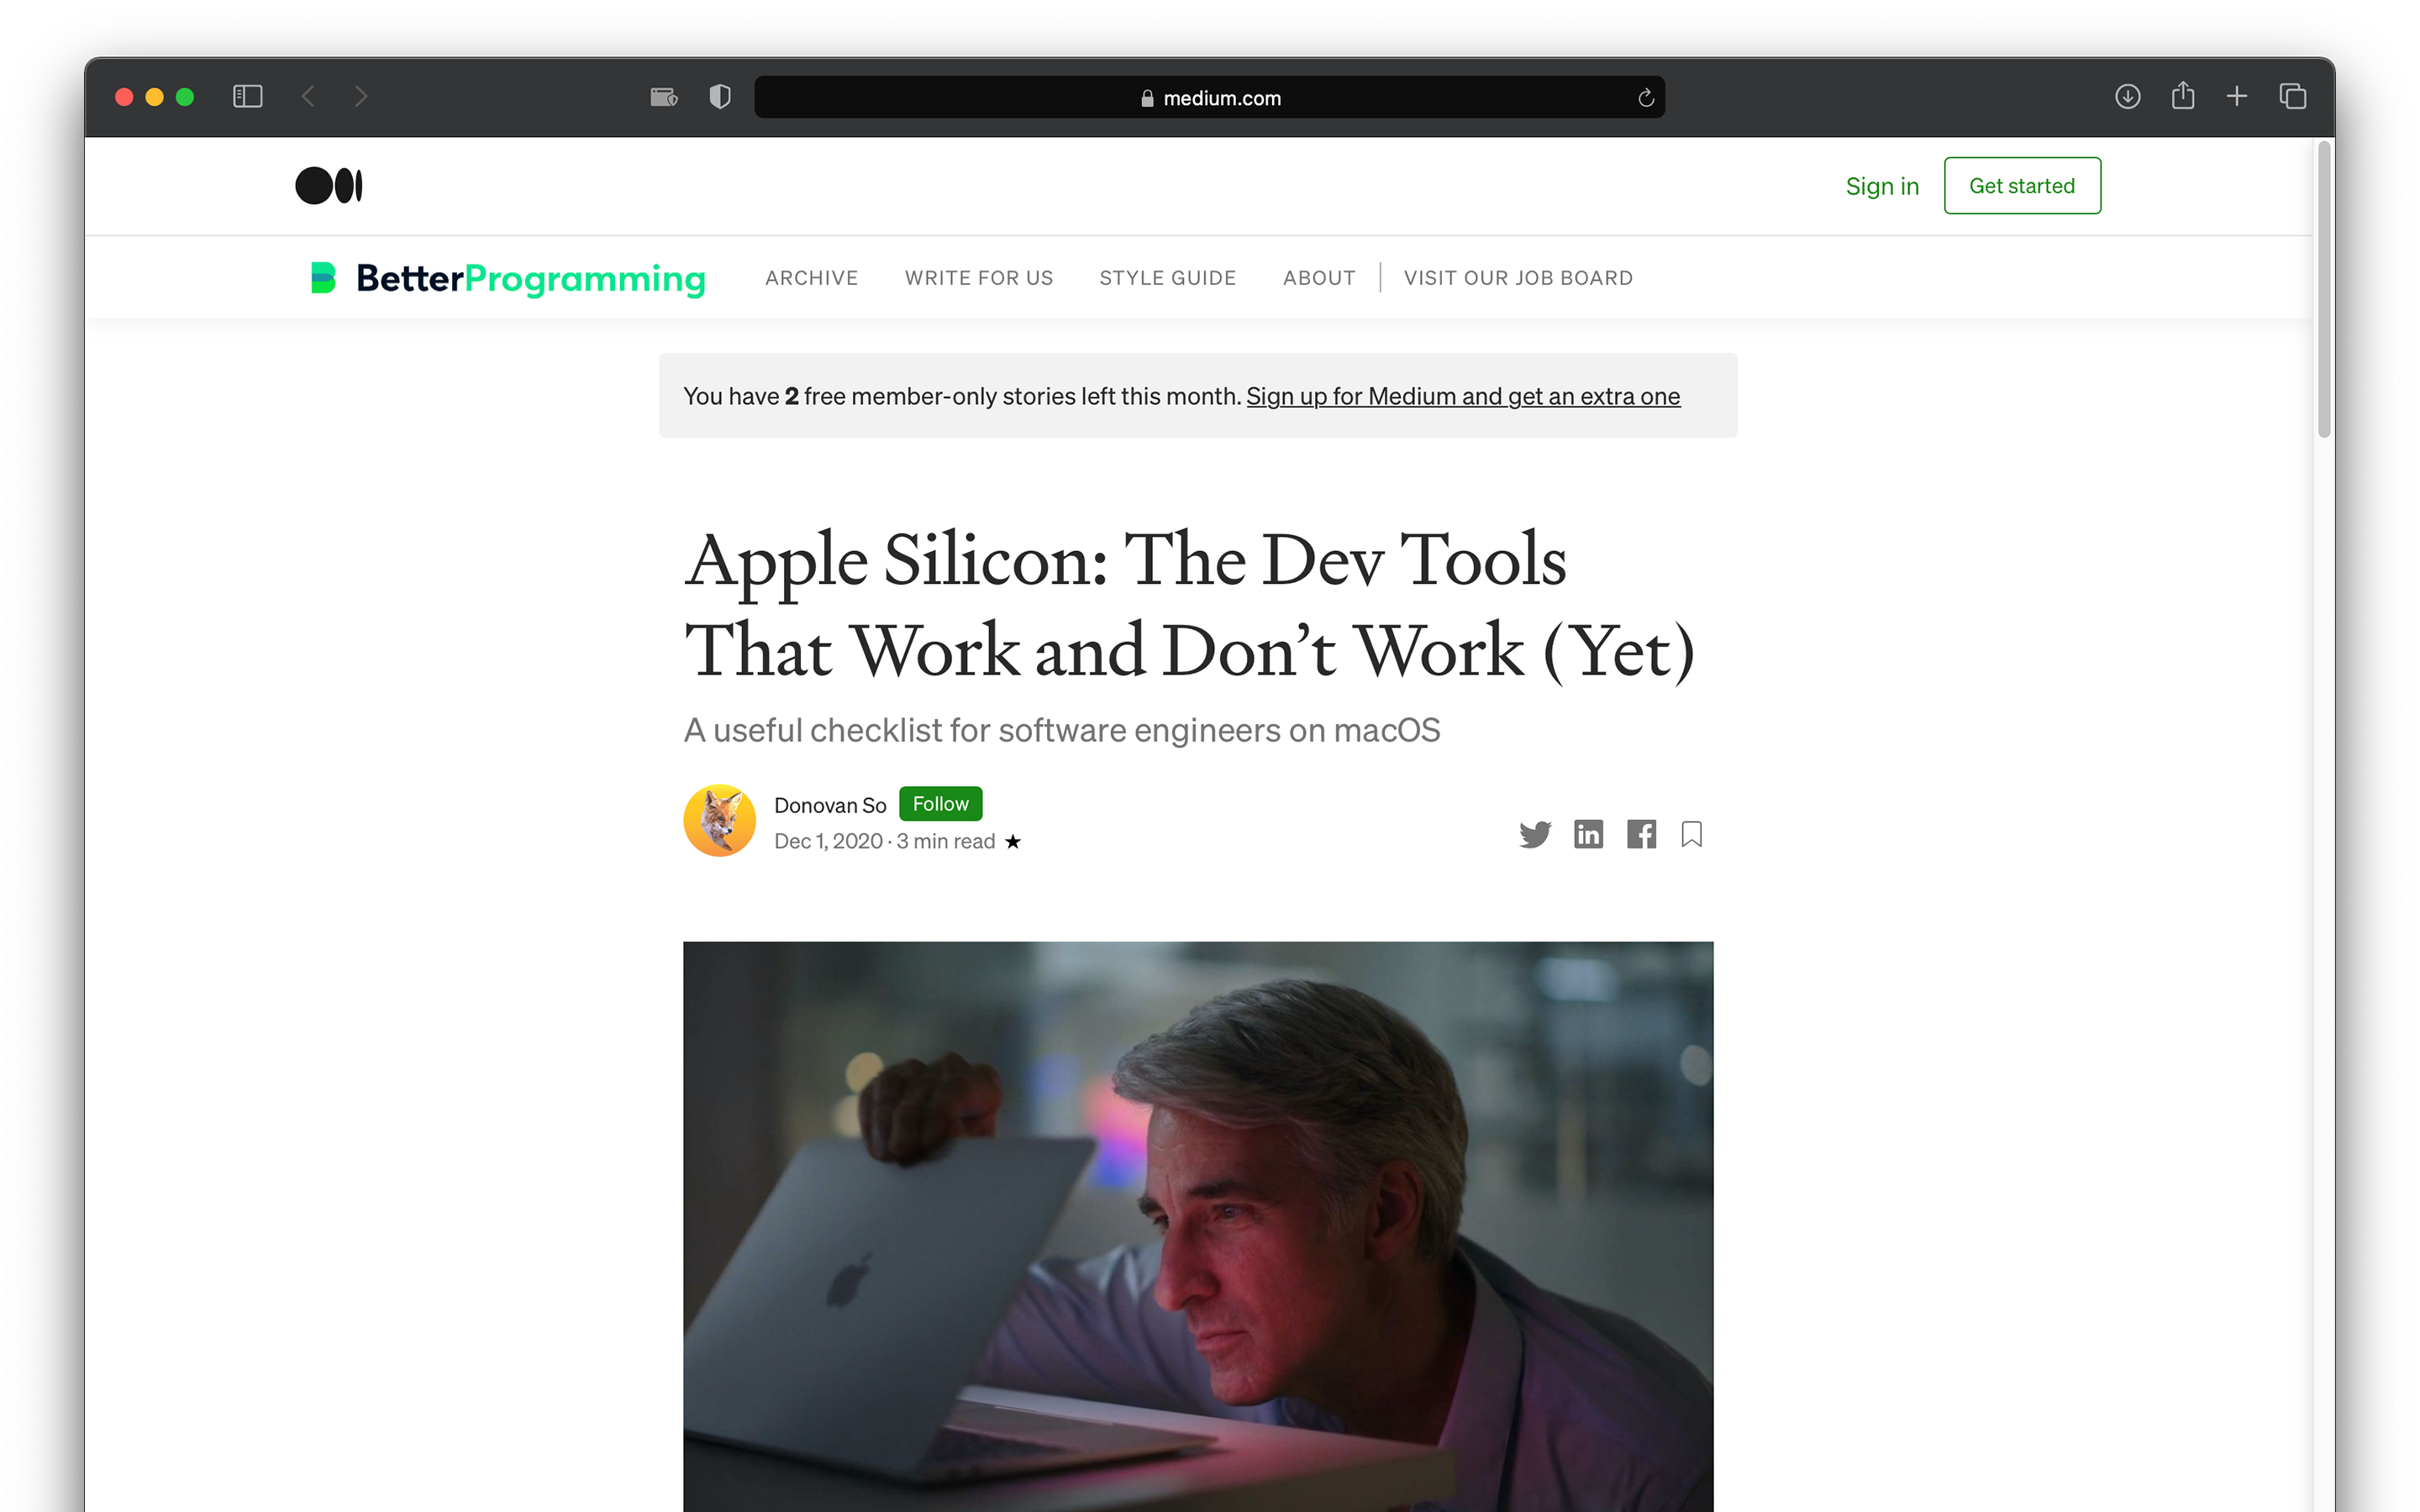The width and height of the screenshot is (2420, 1512).
Task: Share article on LinkedIn
Action: point(1588,834)
